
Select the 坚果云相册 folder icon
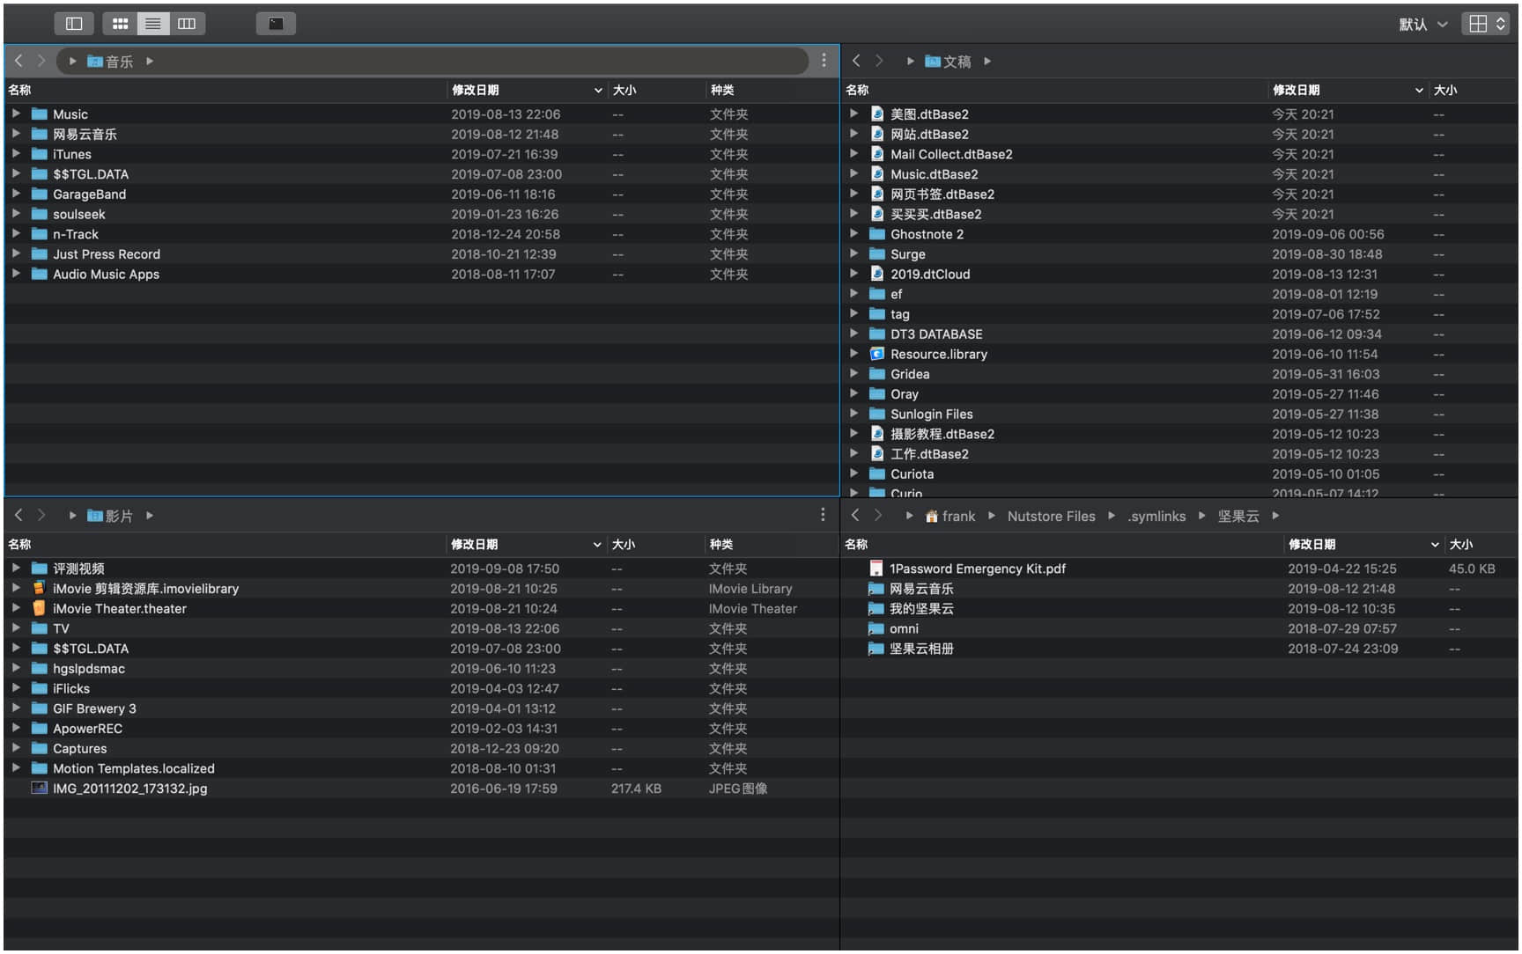[876, 649]
